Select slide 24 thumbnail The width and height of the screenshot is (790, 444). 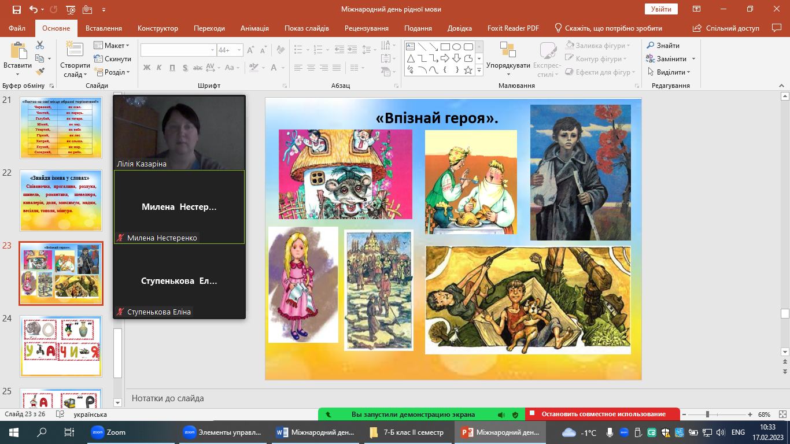(61, 346)
